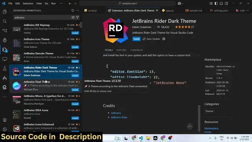This screenshot has height=142, width=252.
Task: Switch to the DETAILS tab
Action: [109, 50]
